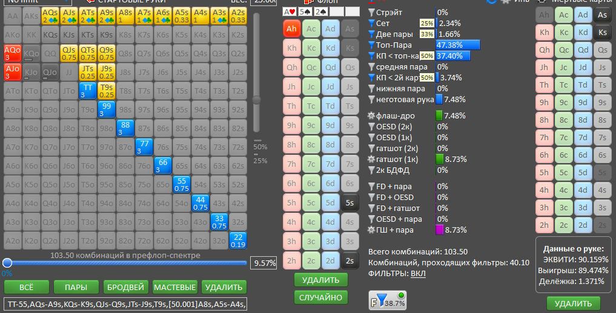Viewport: 616px width, 313px height.
Task: Deselect Ah in the flop card picker
Action: (x=292, y=28)
